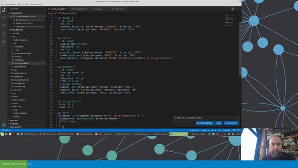Screen dimensions: 298x168
Task: Open the Terminal menu
Action: 34,5
